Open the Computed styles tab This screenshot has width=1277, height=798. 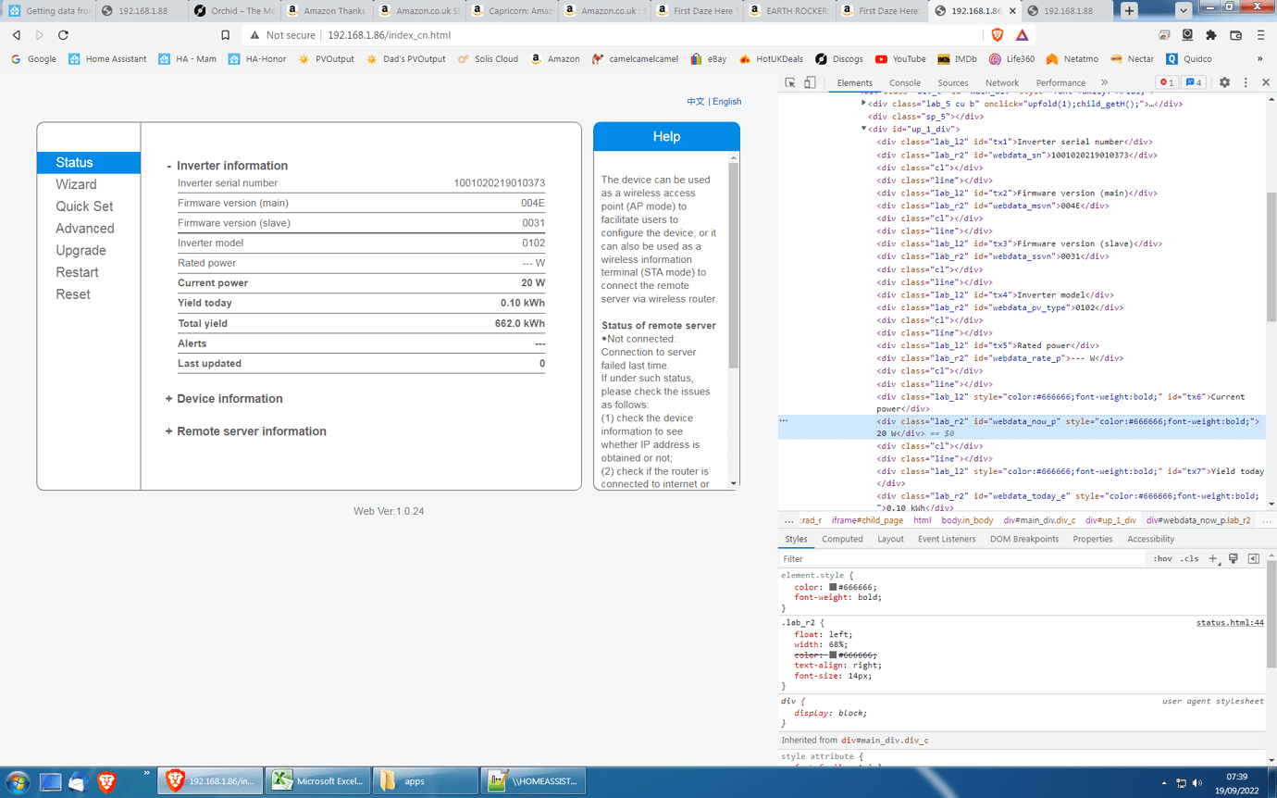[x=843, y=539]
